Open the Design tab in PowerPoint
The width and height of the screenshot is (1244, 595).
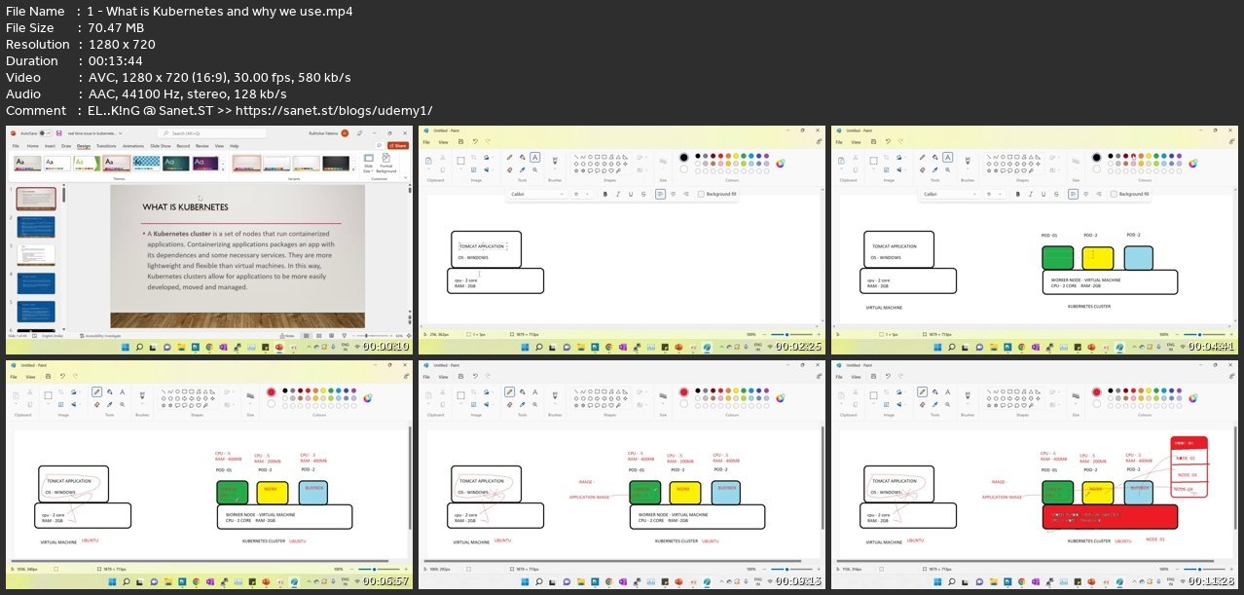(x=84, y=146)
